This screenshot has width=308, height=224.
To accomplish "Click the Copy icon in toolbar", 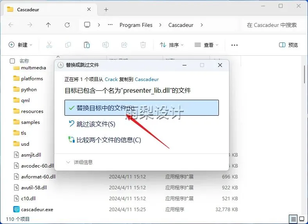I will [x=68, y=45].
